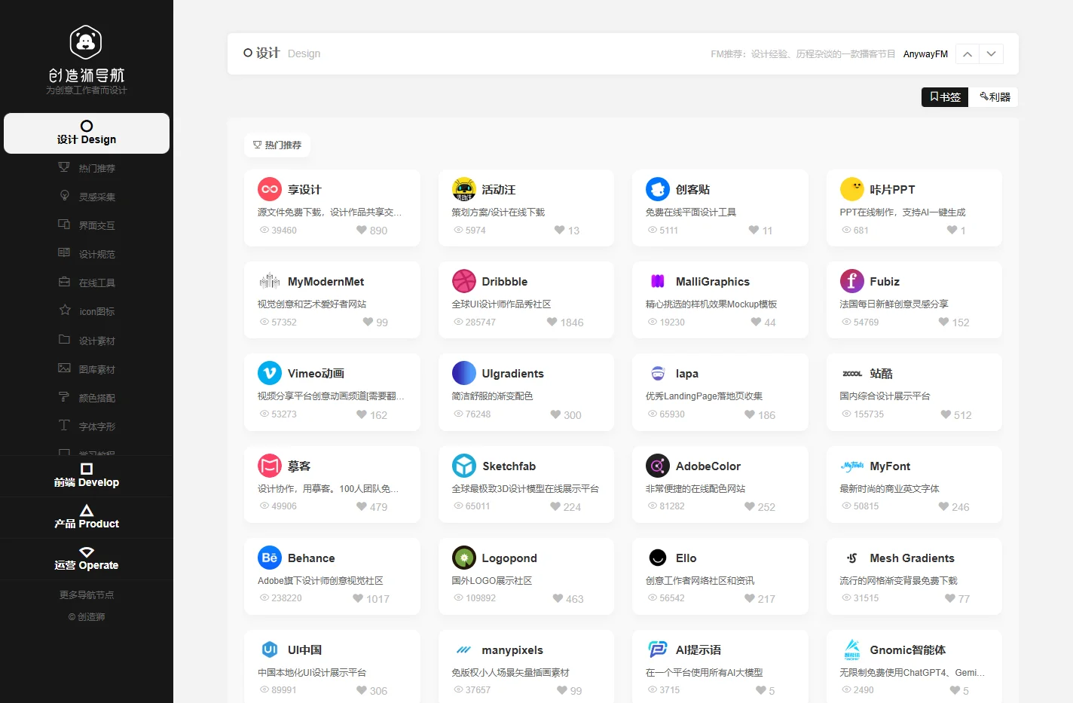Like Dribbble via the heart icon
The image size is (1073, 703).
click(552, 322)
